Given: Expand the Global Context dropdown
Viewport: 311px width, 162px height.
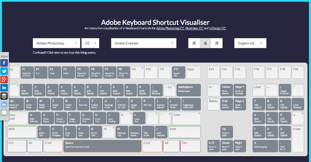Looking at the screenshot, I should tap(143, 43).
